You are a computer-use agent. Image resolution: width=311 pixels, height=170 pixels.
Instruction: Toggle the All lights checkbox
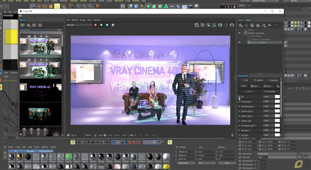point(239,97)
